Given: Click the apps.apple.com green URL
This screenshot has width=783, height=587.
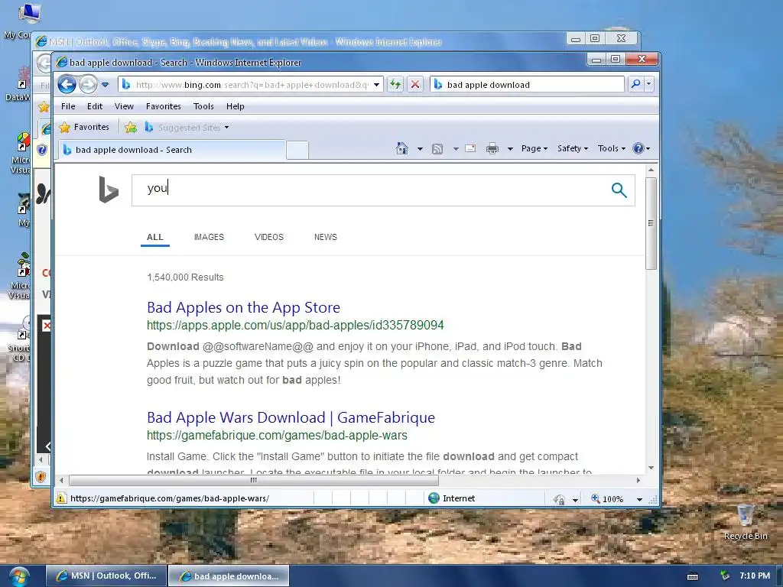Looking at the screenshot, I should (x=295, y=326).
